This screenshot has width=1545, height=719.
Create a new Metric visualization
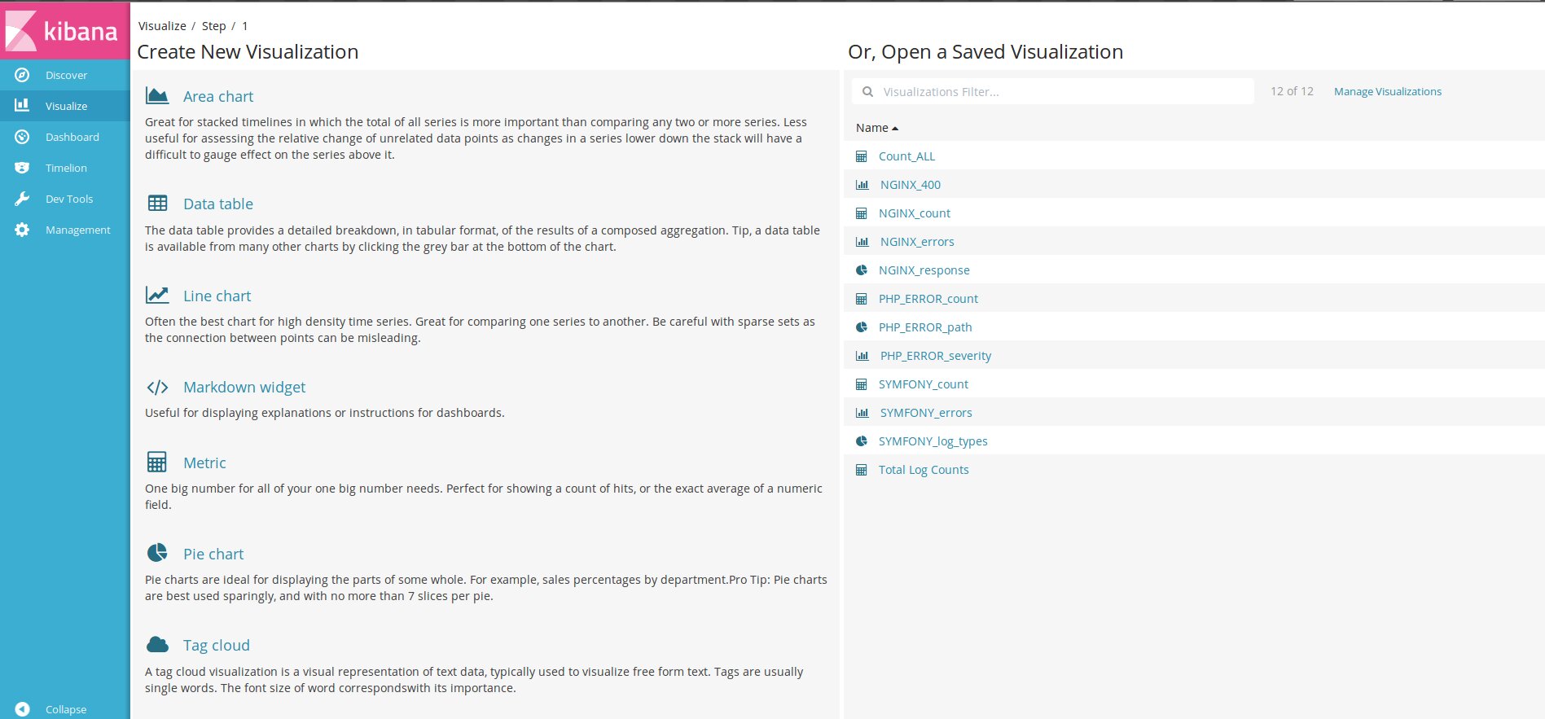point(204,463)
